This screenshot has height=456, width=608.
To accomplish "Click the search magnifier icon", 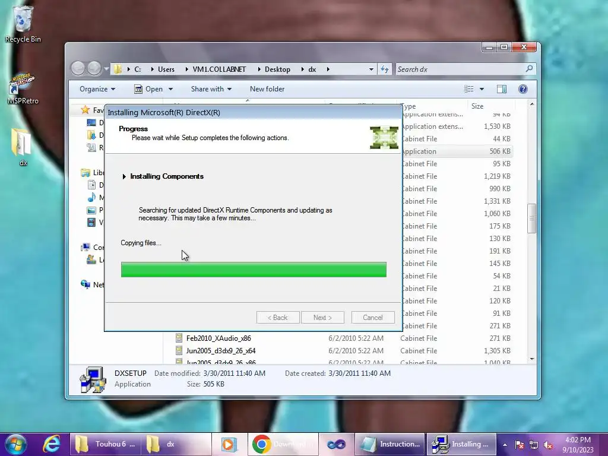I will point(529,69).
